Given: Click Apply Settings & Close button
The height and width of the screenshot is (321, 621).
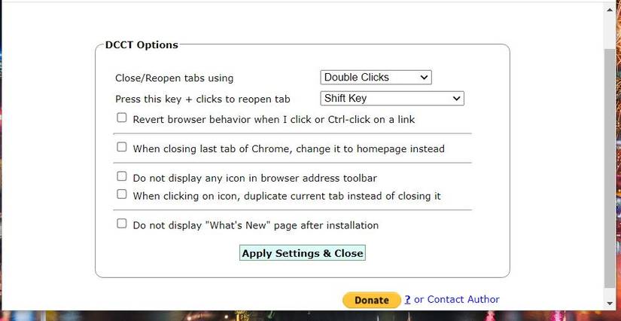Looking at the screenshot, I should coord(303,253).
